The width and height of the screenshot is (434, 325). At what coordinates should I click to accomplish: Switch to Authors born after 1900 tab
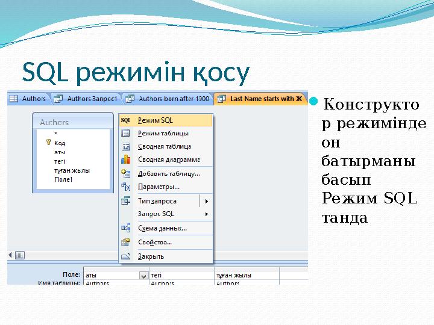168,99
